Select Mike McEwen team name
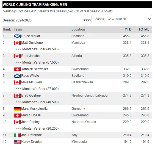 tap(31, 82)
